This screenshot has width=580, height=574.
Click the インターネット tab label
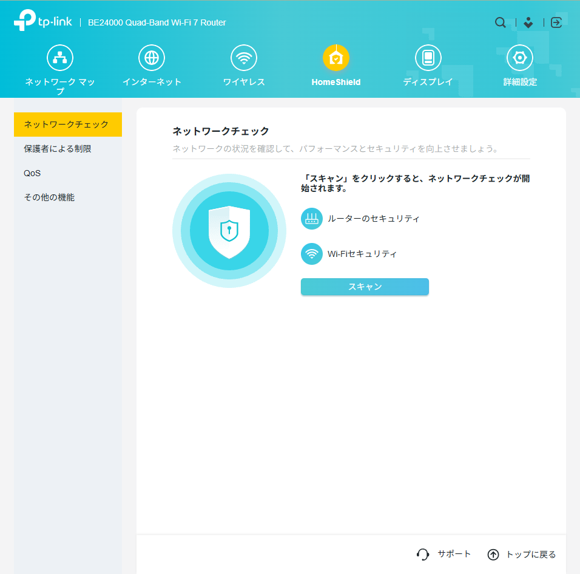point(152,82)
